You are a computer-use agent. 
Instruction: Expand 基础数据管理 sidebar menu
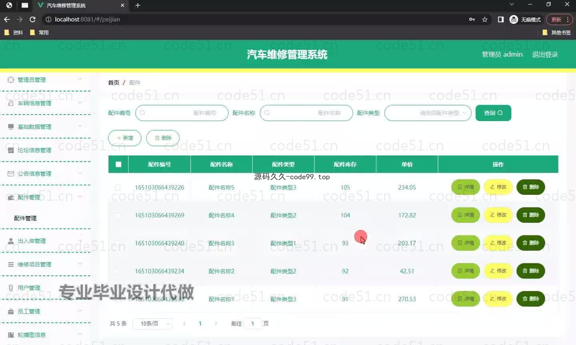(45, 127)
